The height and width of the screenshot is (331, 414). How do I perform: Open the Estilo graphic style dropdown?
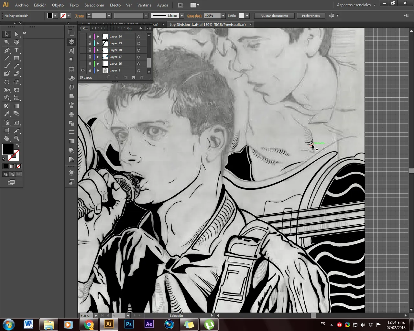click(x=247, y=16)
